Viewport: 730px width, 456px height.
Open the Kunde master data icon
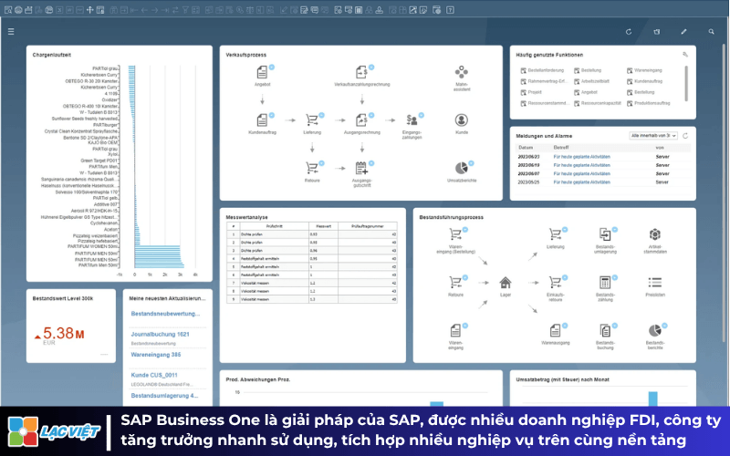[x=462, y=120]
